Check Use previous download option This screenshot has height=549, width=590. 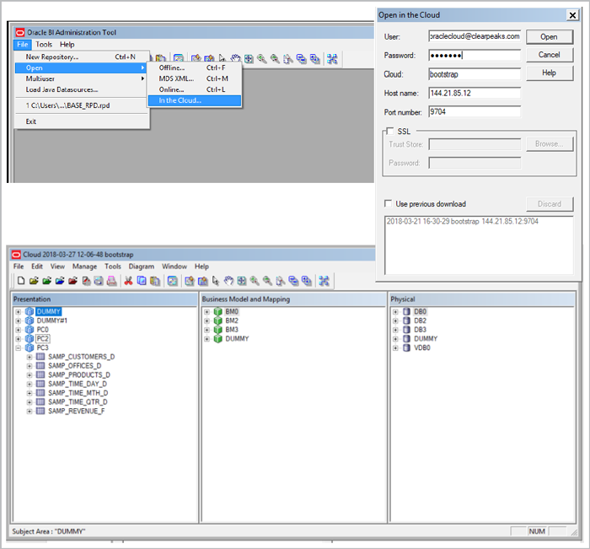click(x=388, y=203)
